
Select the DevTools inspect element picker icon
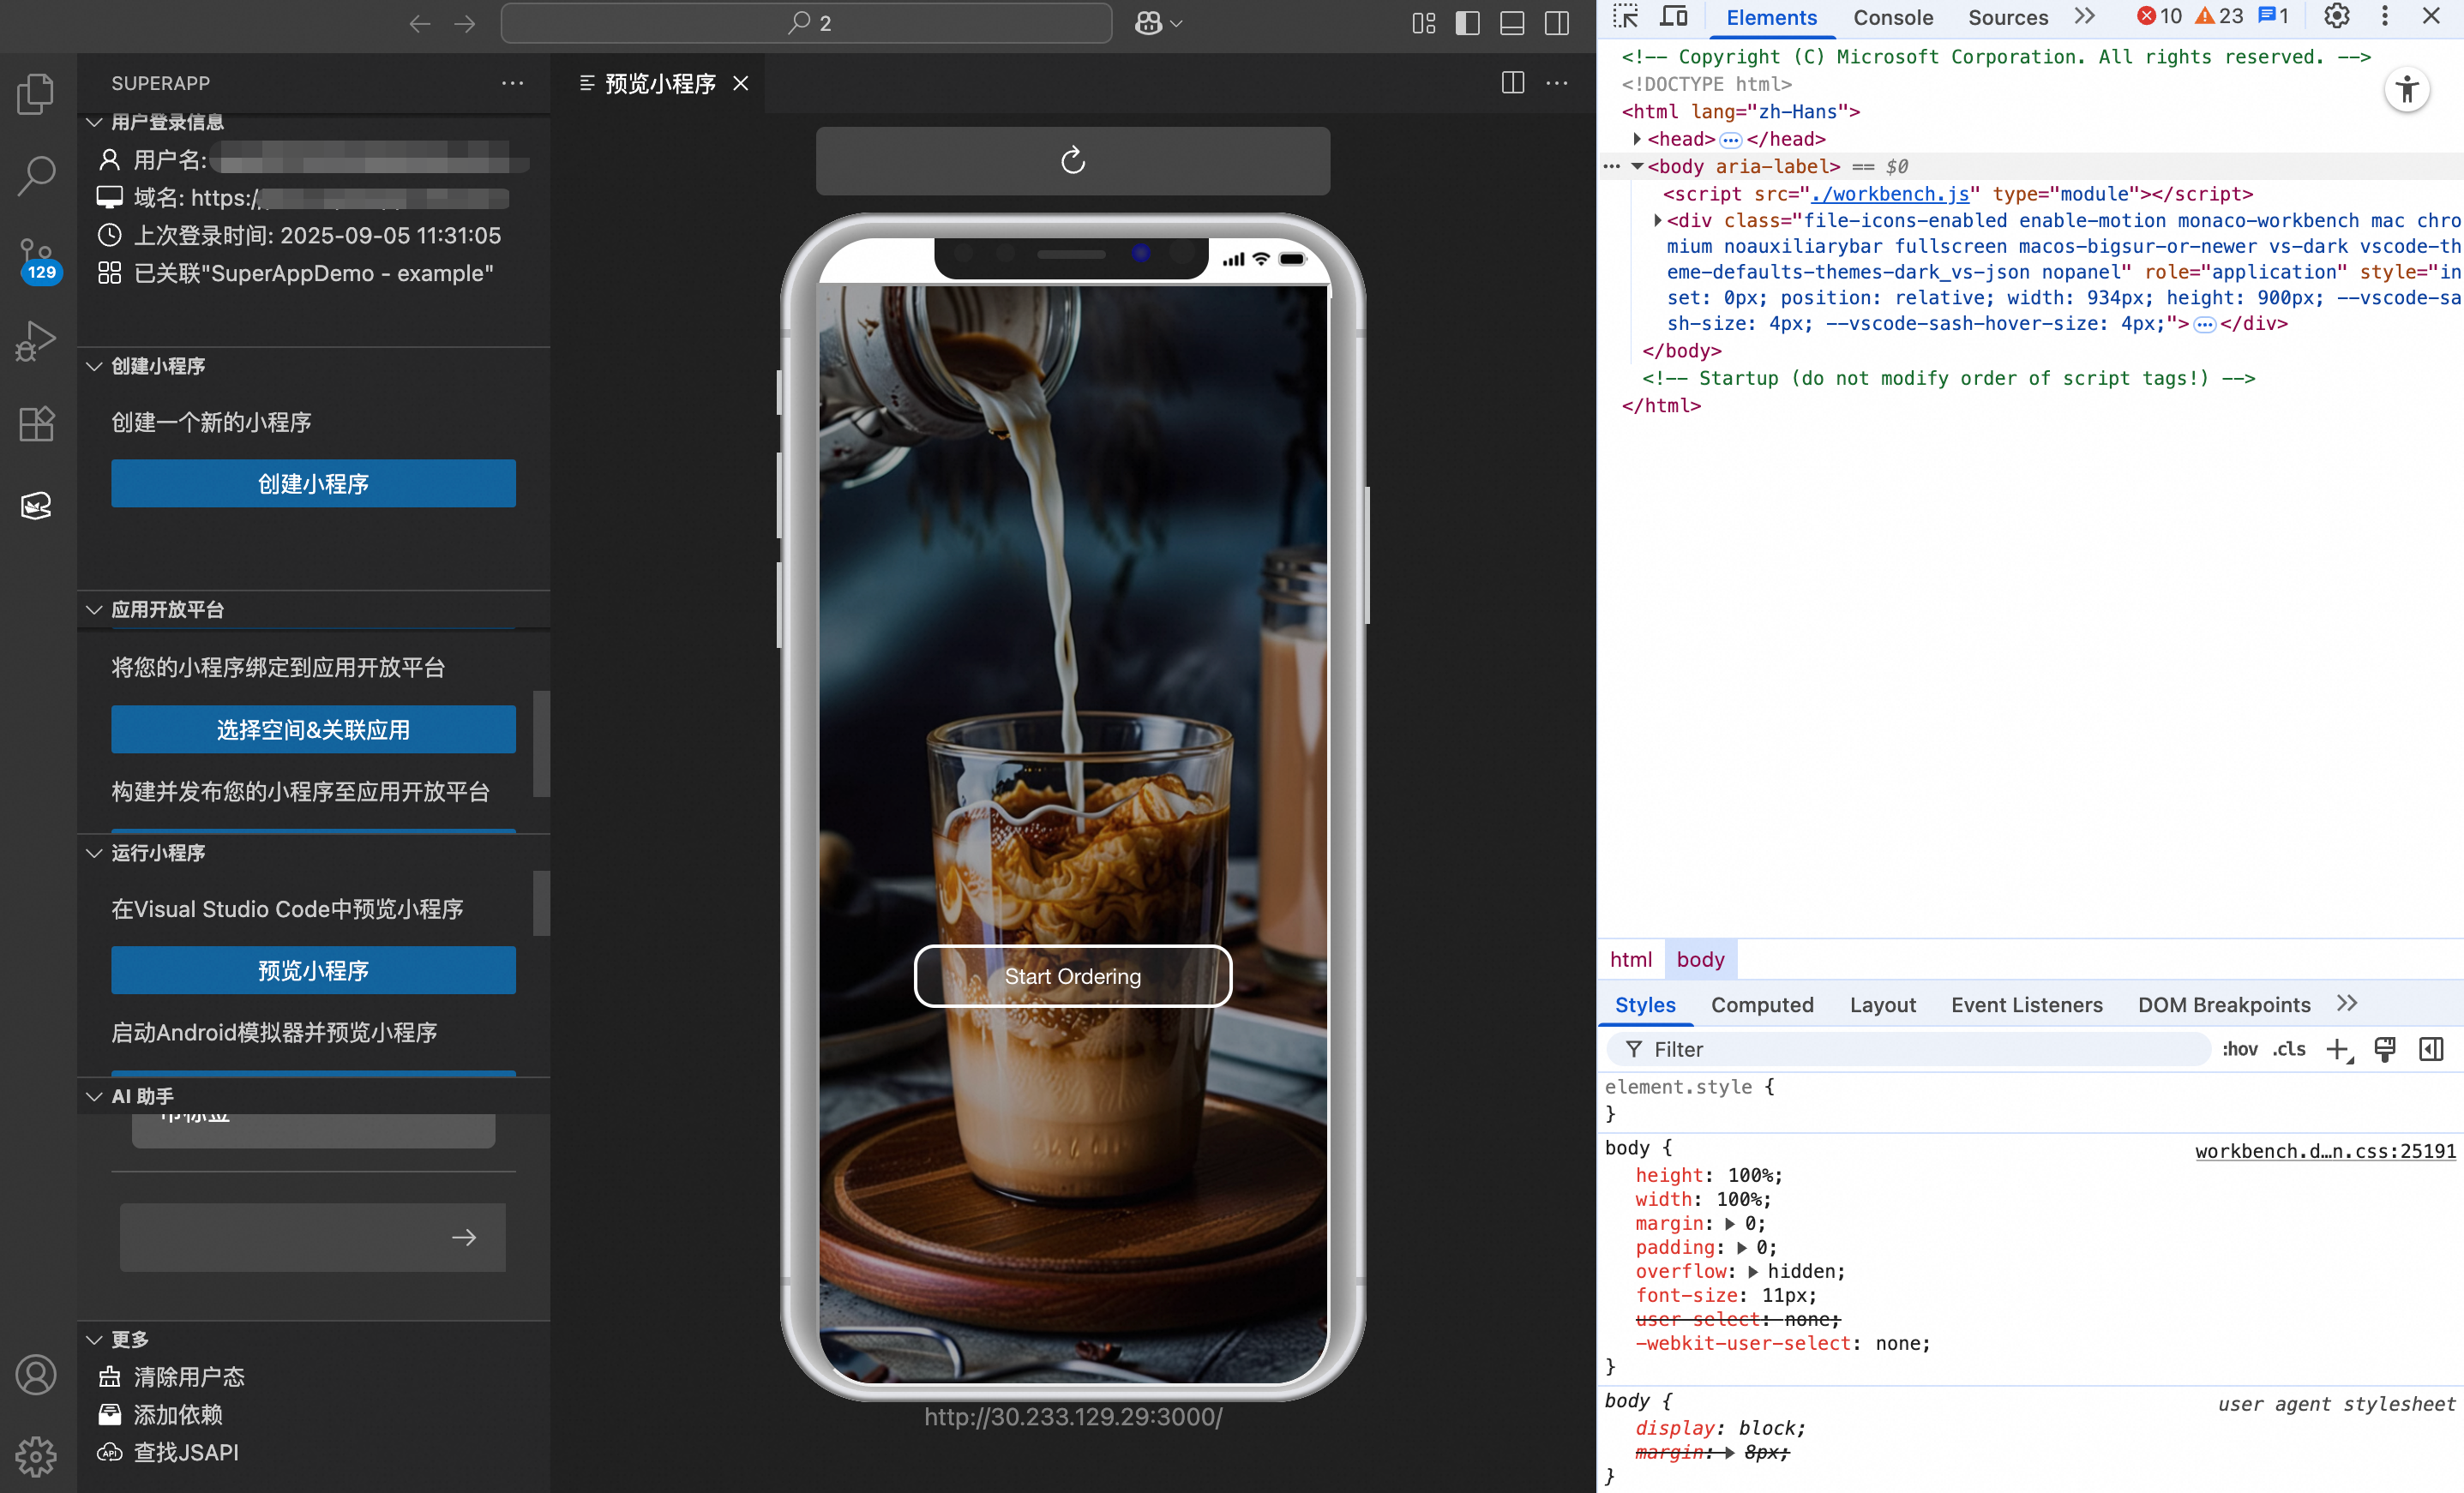point(1626,17)
